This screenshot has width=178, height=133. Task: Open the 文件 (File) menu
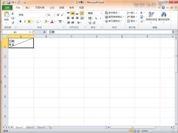coord(7,8)
